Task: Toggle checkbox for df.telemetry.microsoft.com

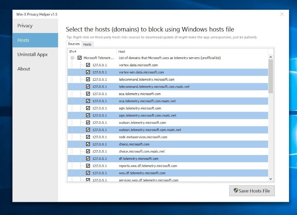Action: pyautogui.click(x=88, y=158)
